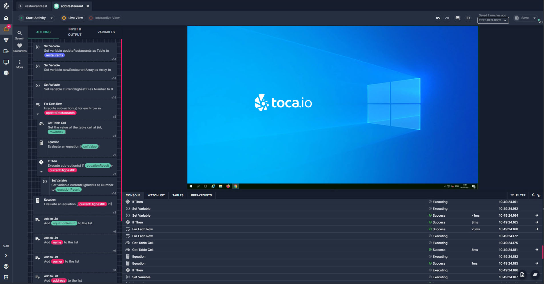Enable Live View

pos(73,18)
